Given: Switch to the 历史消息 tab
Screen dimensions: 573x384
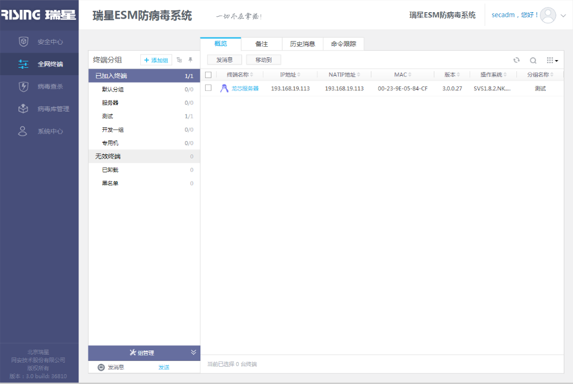Looking at the screenshot, I should [302, 44].
